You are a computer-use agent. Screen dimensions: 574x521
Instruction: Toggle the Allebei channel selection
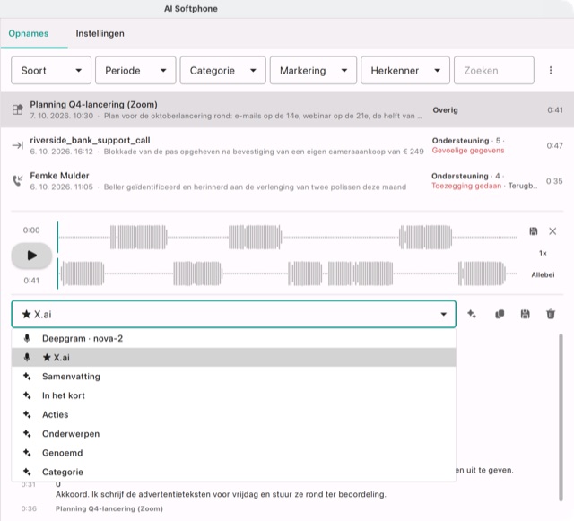pyautogui.click(x=543, y=274)
